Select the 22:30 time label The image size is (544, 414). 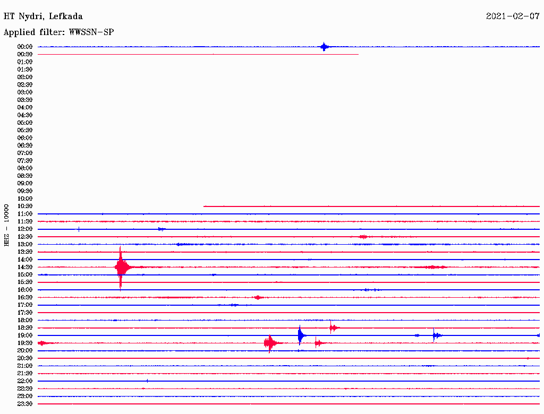coord(25,389)
